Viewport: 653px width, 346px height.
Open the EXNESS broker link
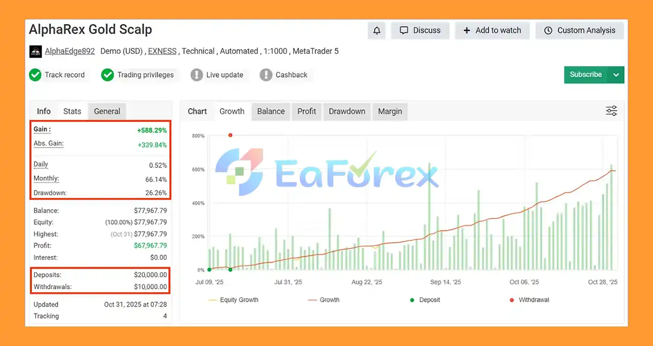click(162, 51)
